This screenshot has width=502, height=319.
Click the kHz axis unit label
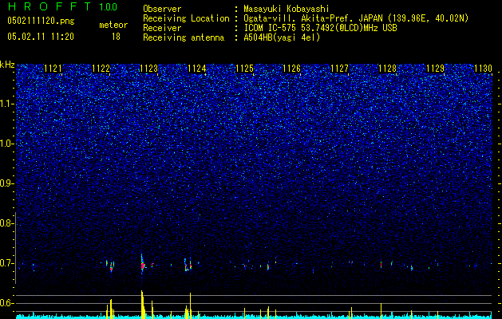pyautogui.click(x=7, y=65)
